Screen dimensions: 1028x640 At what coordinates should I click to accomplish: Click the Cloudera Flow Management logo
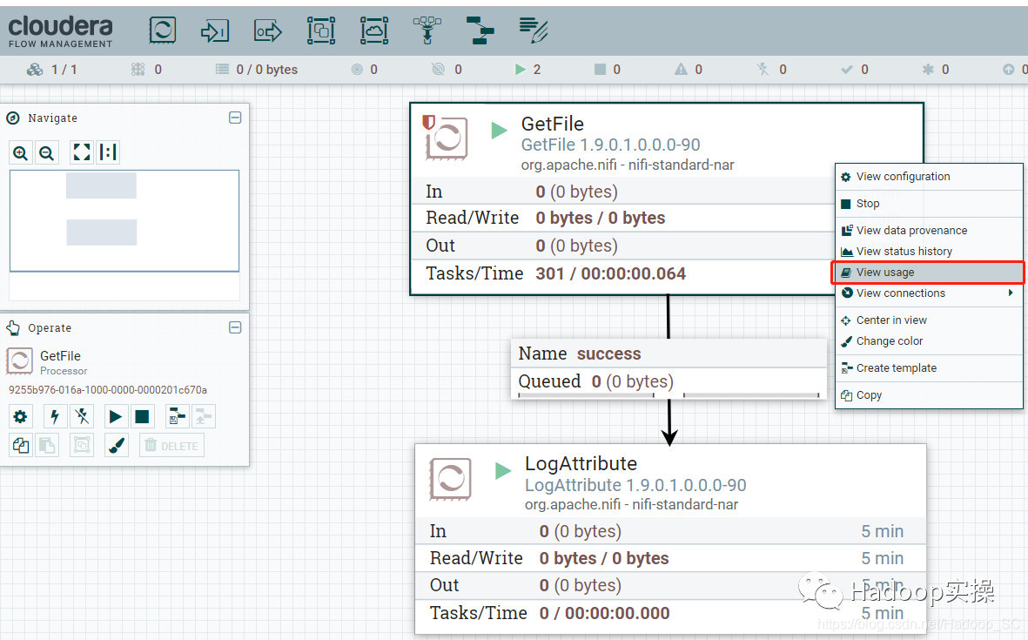[60, 31]
